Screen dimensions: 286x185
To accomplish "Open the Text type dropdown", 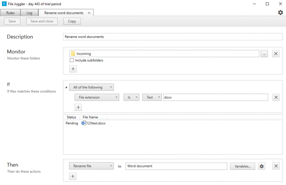I will coord(152,97).
